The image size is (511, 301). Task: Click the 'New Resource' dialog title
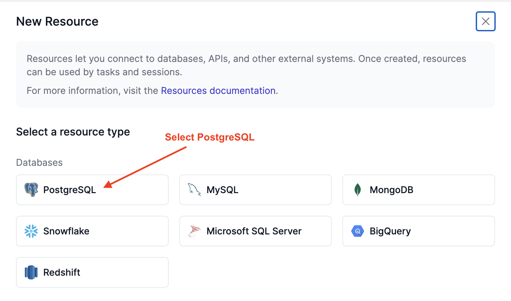(x=57, y=21)
